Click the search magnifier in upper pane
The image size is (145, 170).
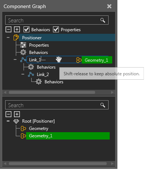click(103, 20)
